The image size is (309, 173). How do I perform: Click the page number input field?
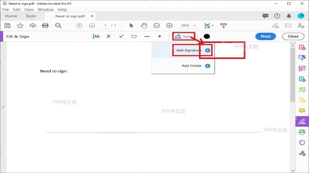pos(105,26)
